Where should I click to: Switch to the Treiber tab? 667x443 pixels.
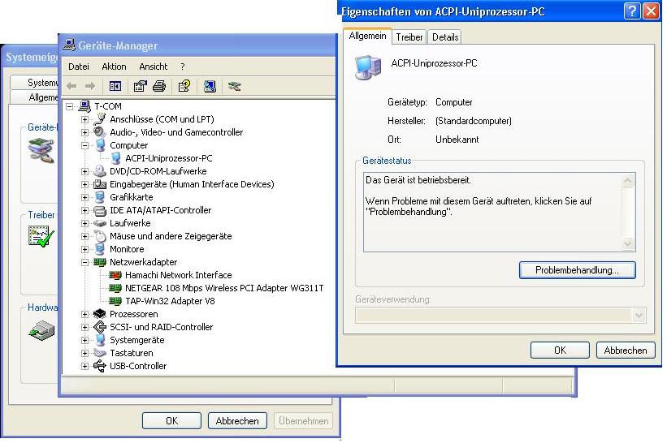409,37
